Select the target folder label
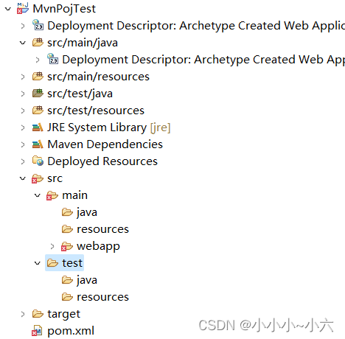The image size is (345, 339). tap(64, 315)
